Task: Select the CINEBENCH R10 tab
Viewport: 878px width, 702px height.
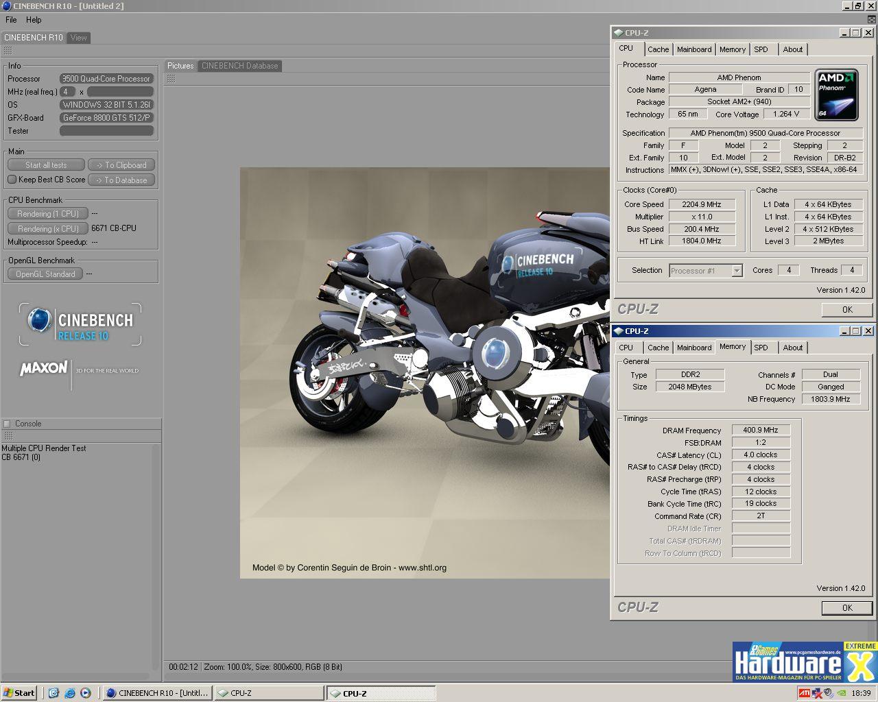Action: tap(33, 38)
